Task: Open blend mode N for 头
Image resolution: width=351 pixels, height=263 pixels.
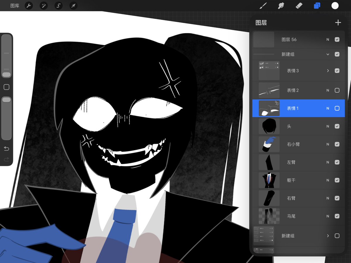Action: (x=328, y=126)
